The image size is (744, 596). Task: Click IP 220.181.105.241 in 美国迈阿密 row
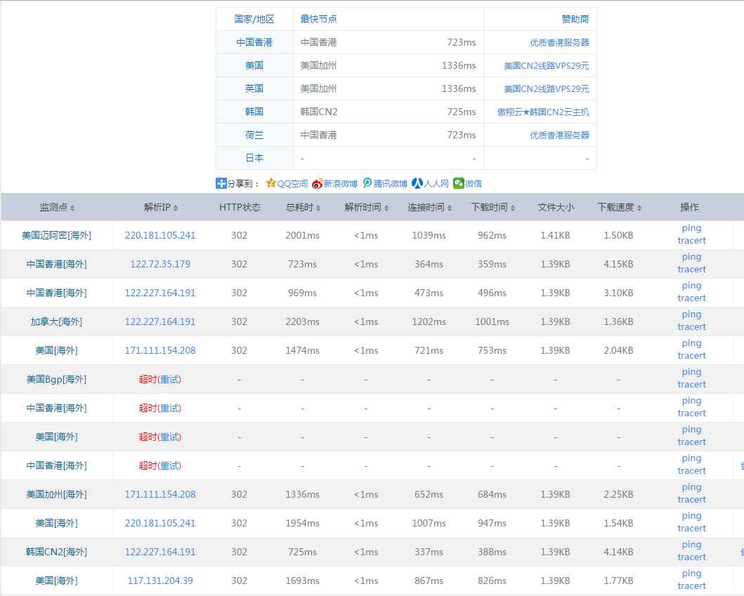point(160,235)
